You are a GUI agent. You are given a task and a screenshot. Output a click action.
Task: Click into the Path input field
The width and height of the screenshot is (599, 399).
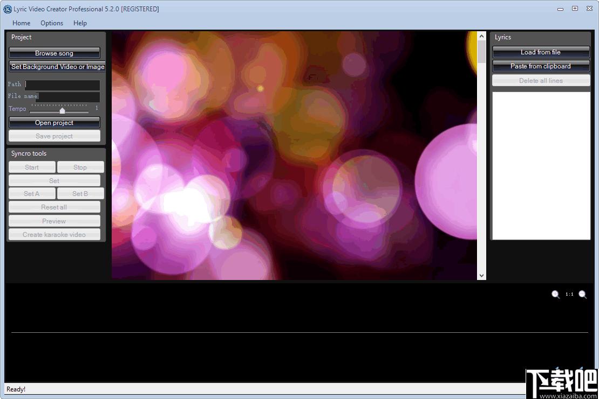[62, 85]
